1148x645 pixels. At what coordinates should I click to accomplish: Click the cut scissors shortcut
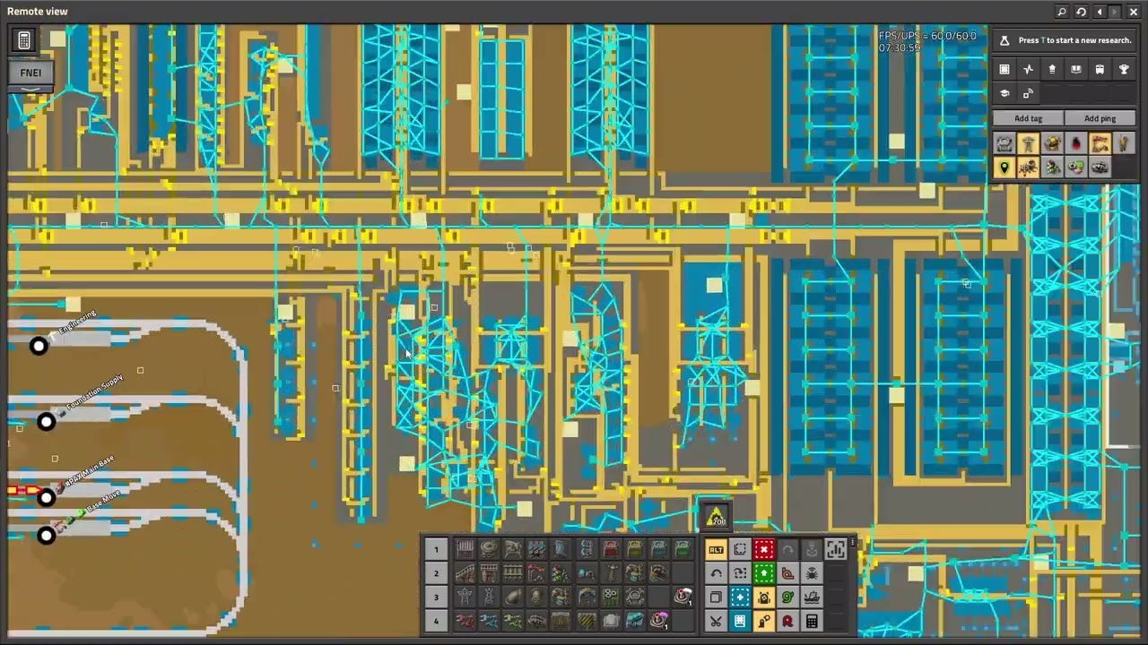(716, 621)
